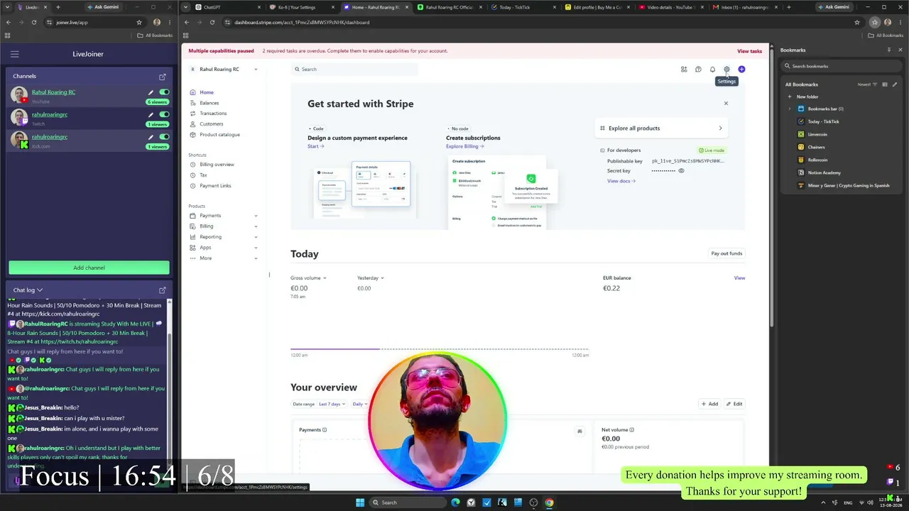
Task: Open Explore all products
Action: pyautogui.click(x=662, y=128)
